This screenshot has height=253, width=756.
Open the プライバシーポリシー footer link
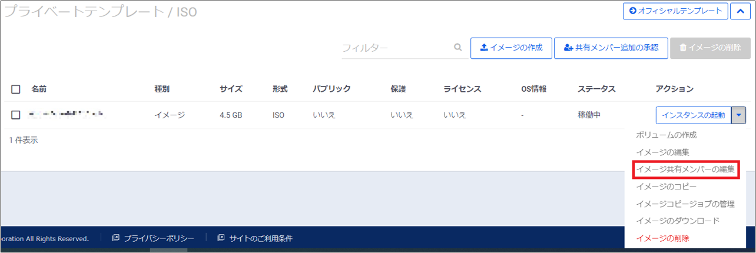tap(159, 238)
